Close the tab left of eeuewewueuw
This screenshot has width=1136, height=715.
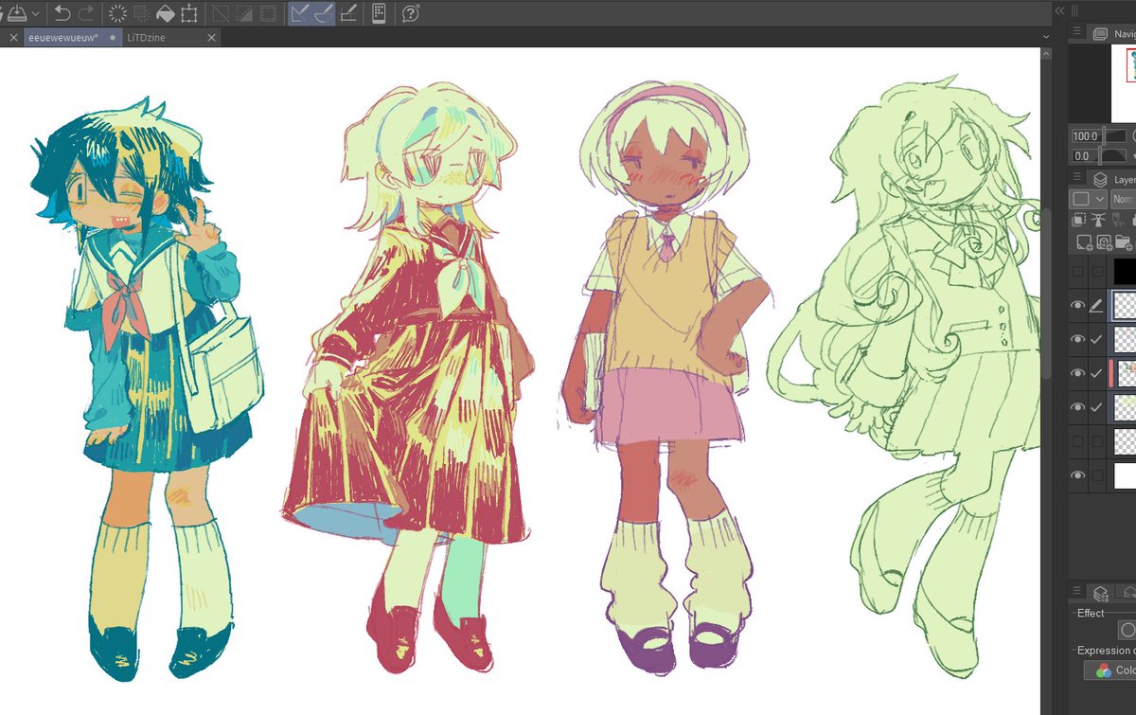point(12,38)
